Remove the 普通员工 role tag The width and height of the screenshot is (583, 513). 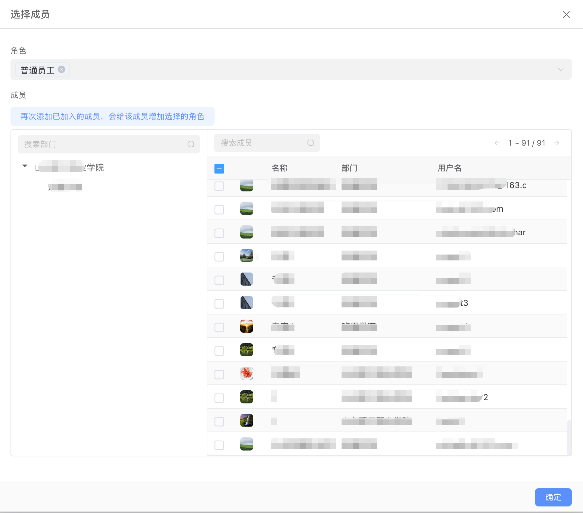(x=62, y=69)
